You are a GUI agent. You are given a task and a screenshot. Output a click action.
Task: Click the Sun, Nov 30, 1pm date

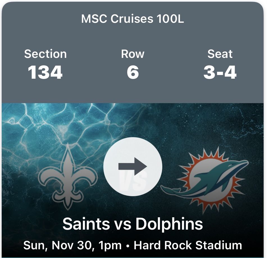tap(72, 245)
